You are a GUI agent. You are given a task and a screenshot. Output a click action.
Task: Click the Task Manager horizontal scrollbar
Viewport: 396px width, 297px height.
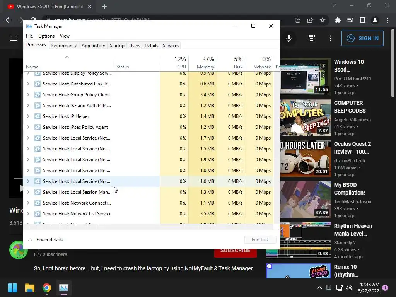120,227
